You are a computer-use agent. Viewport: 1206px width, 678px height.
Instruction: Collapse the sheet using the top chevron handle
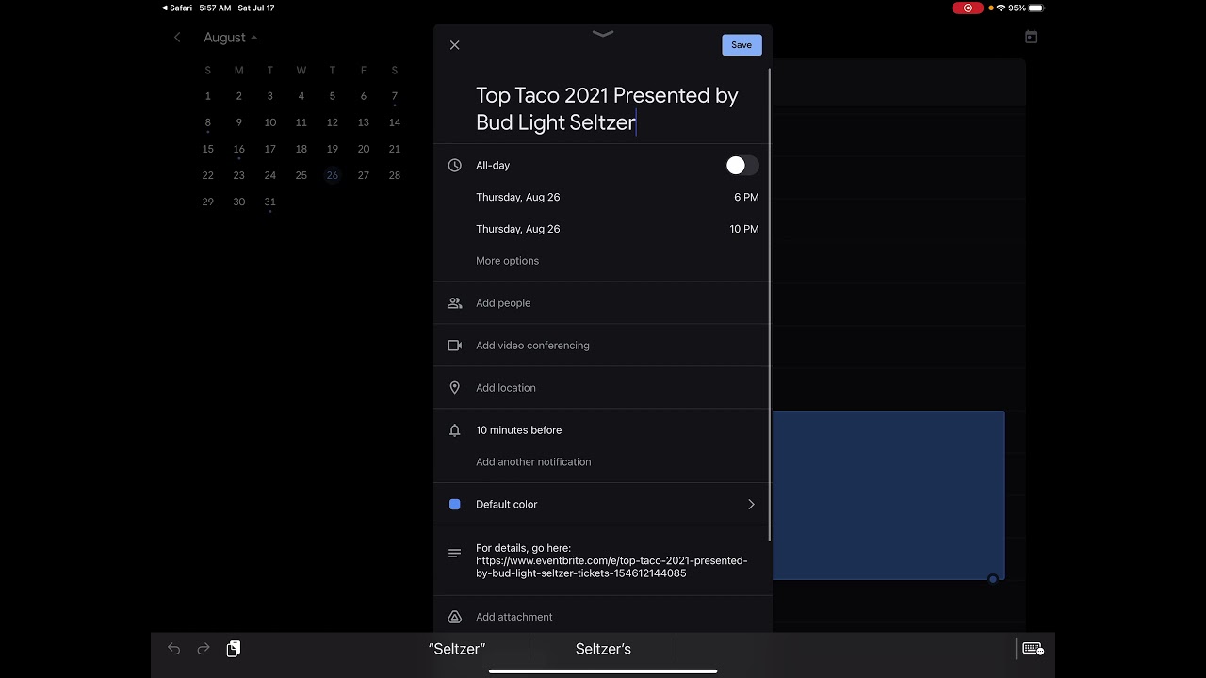pyautogui.click(x=603, y=34)
